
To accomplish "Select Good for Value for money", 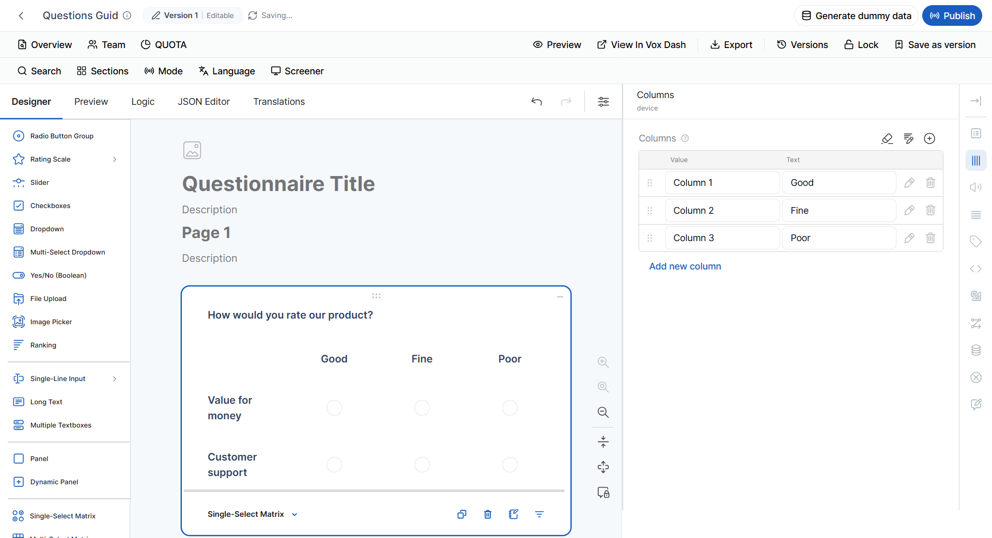I will point(334,408).
